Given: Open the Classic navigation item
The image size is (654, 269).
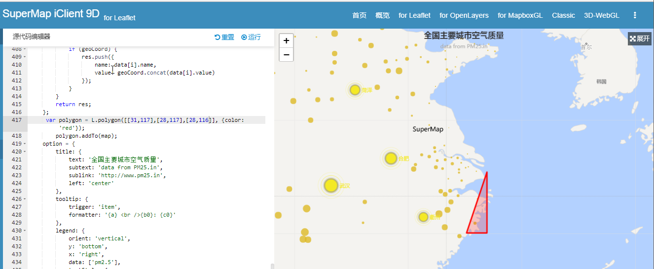Looking at the screenshot, I should pyautogui.click(x=563, y=15).
